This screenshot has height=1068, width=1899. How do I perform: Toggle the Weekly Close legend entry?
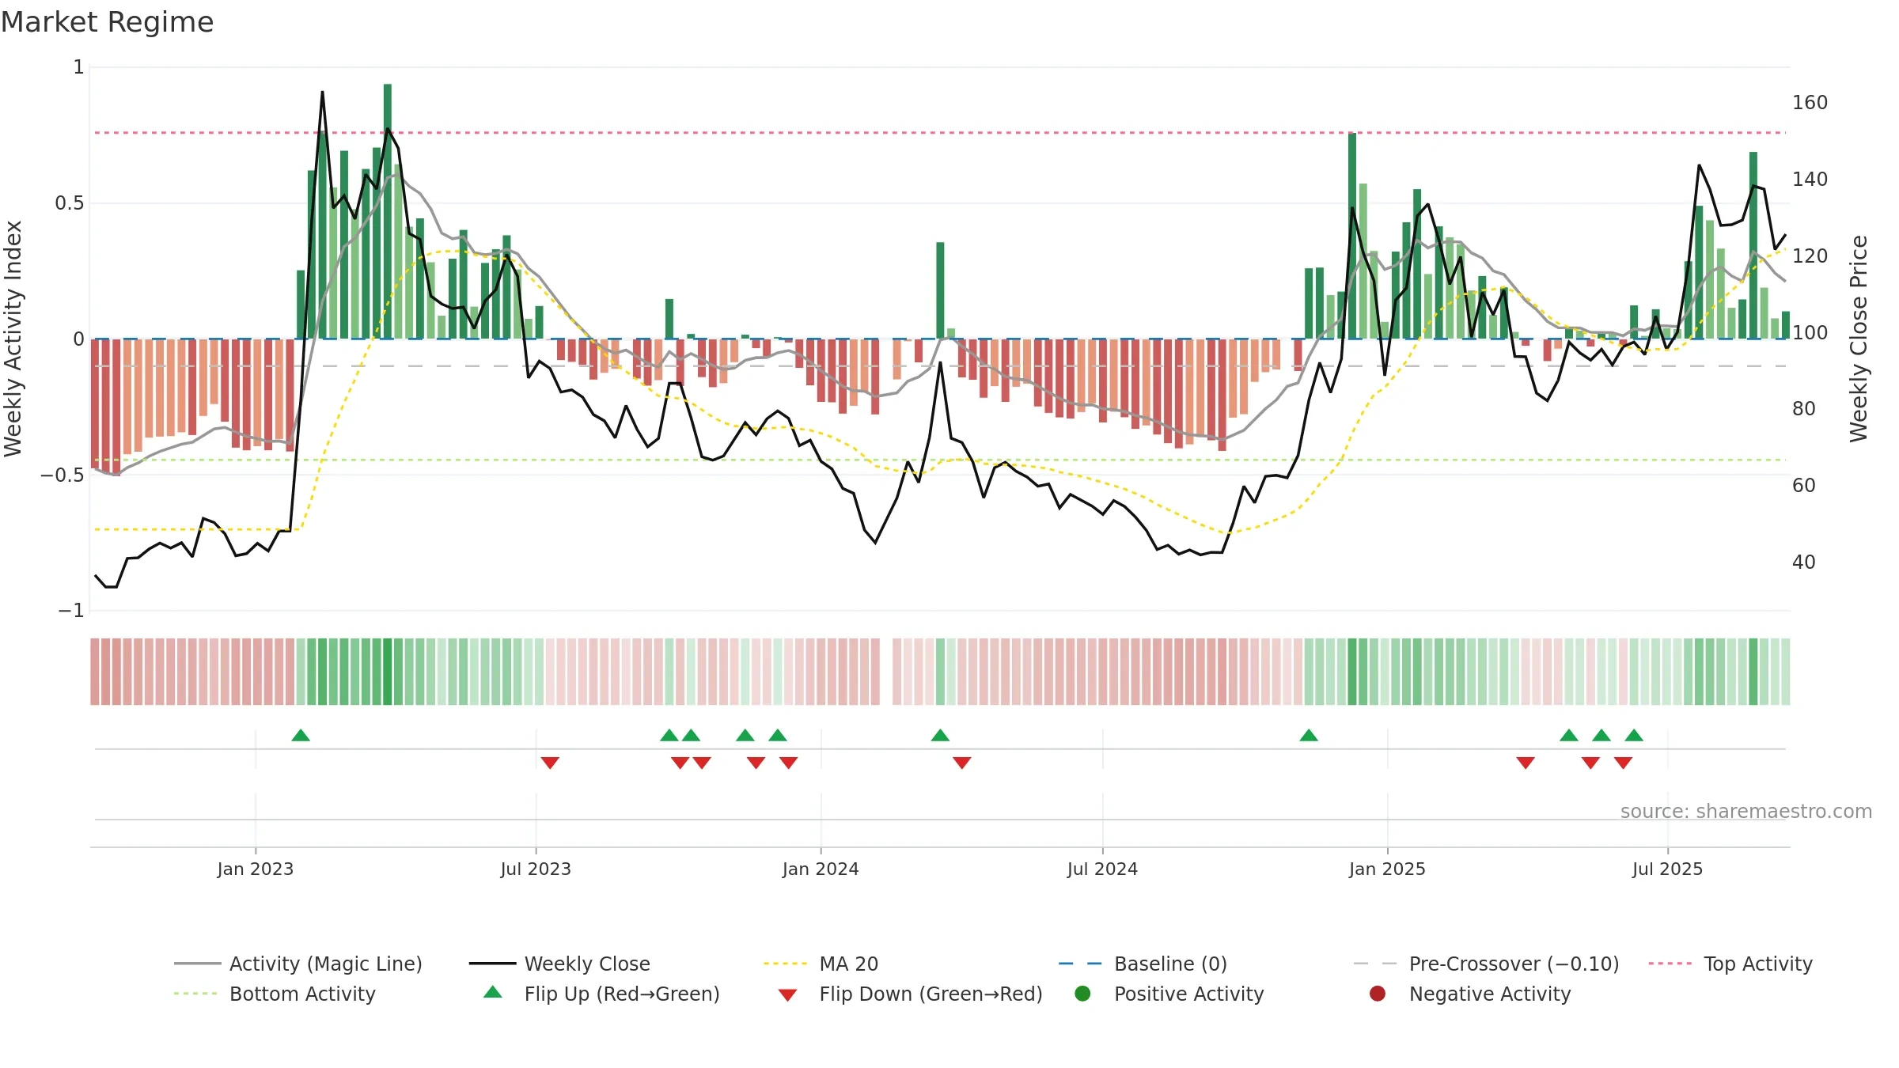[x=559, y=964]
